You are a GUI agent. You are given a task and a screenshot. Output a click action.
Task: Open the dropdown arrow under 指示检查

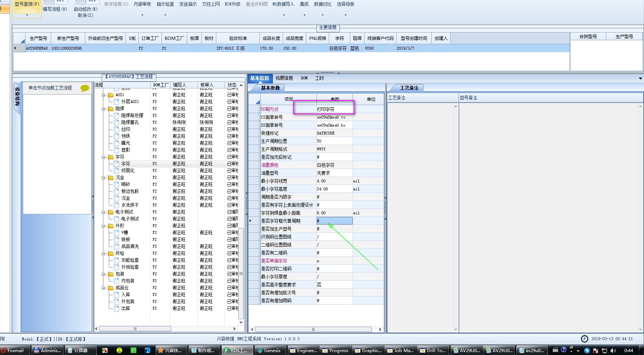click(165, 15)
